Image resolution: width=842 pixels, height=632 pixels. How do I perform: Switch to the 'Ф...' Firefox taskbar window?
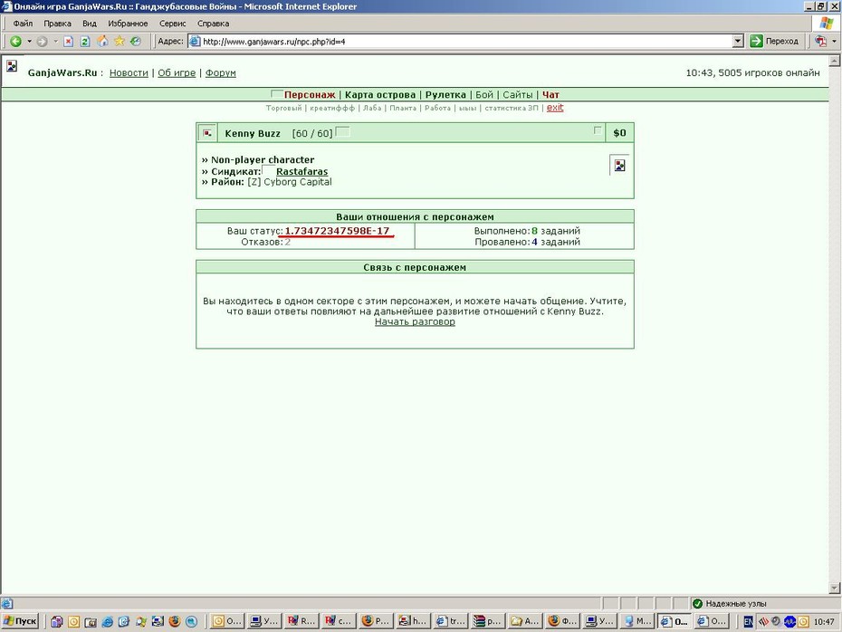click(x=563, y=621)
